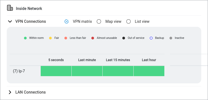
Task: Expand the LAN Connections section
Action: [x=10, y=92]
